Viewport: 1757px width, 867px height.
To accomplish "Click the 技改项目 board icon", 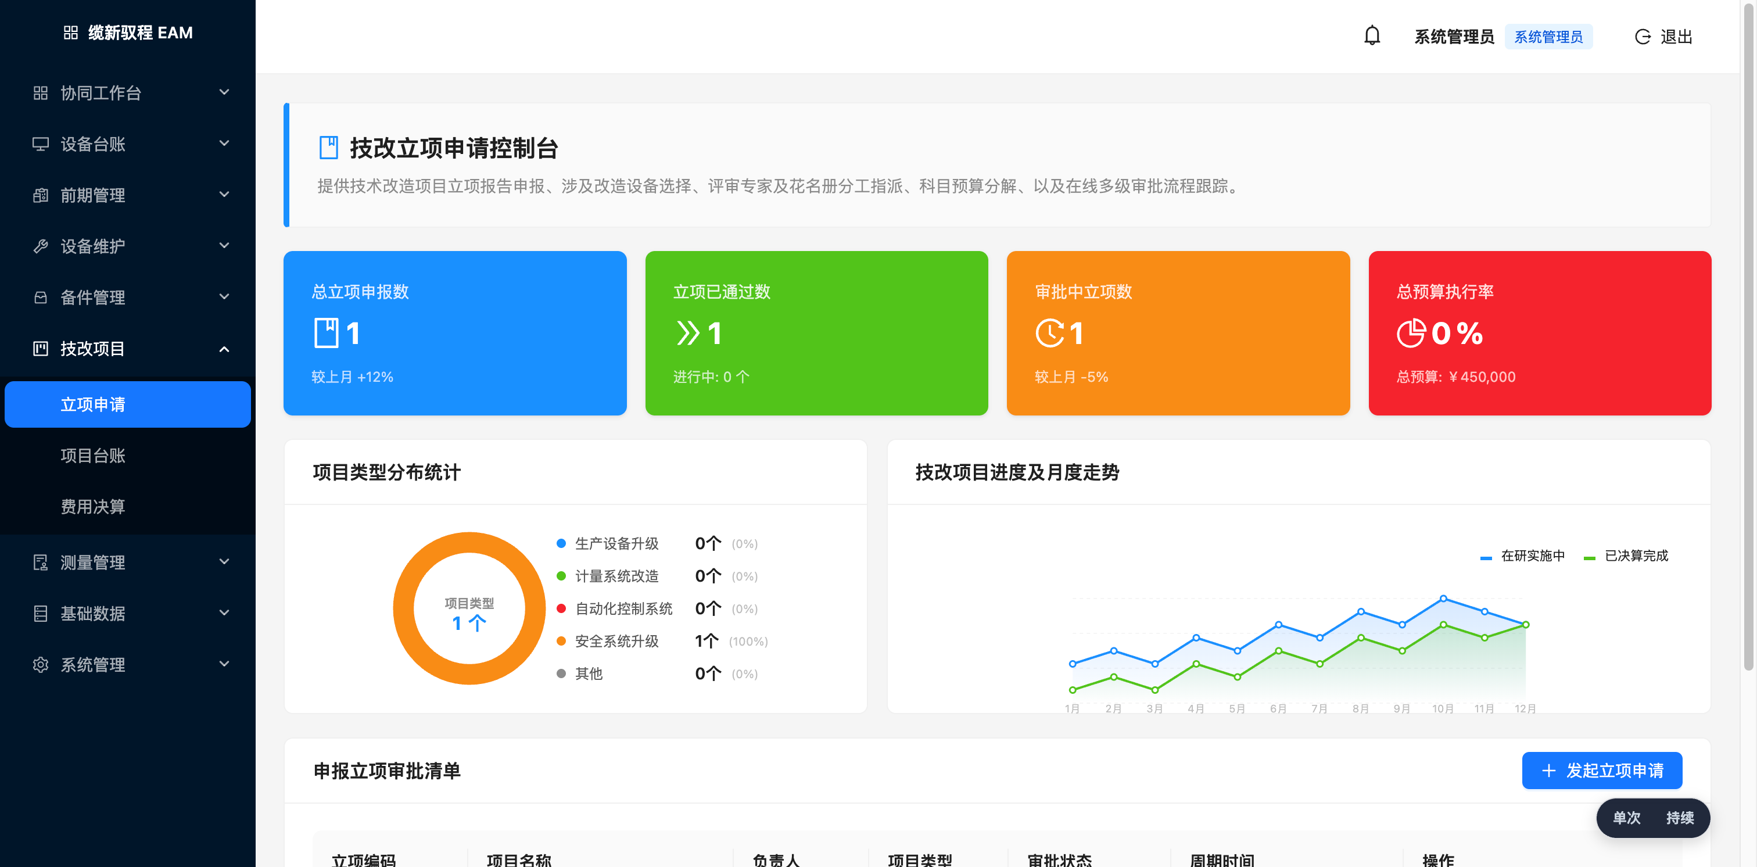I will point(41,349).
